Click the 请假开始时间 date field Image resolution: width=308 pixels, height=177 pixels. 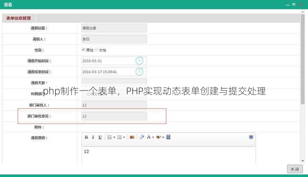pyautogui.click(x=114, y=61)
